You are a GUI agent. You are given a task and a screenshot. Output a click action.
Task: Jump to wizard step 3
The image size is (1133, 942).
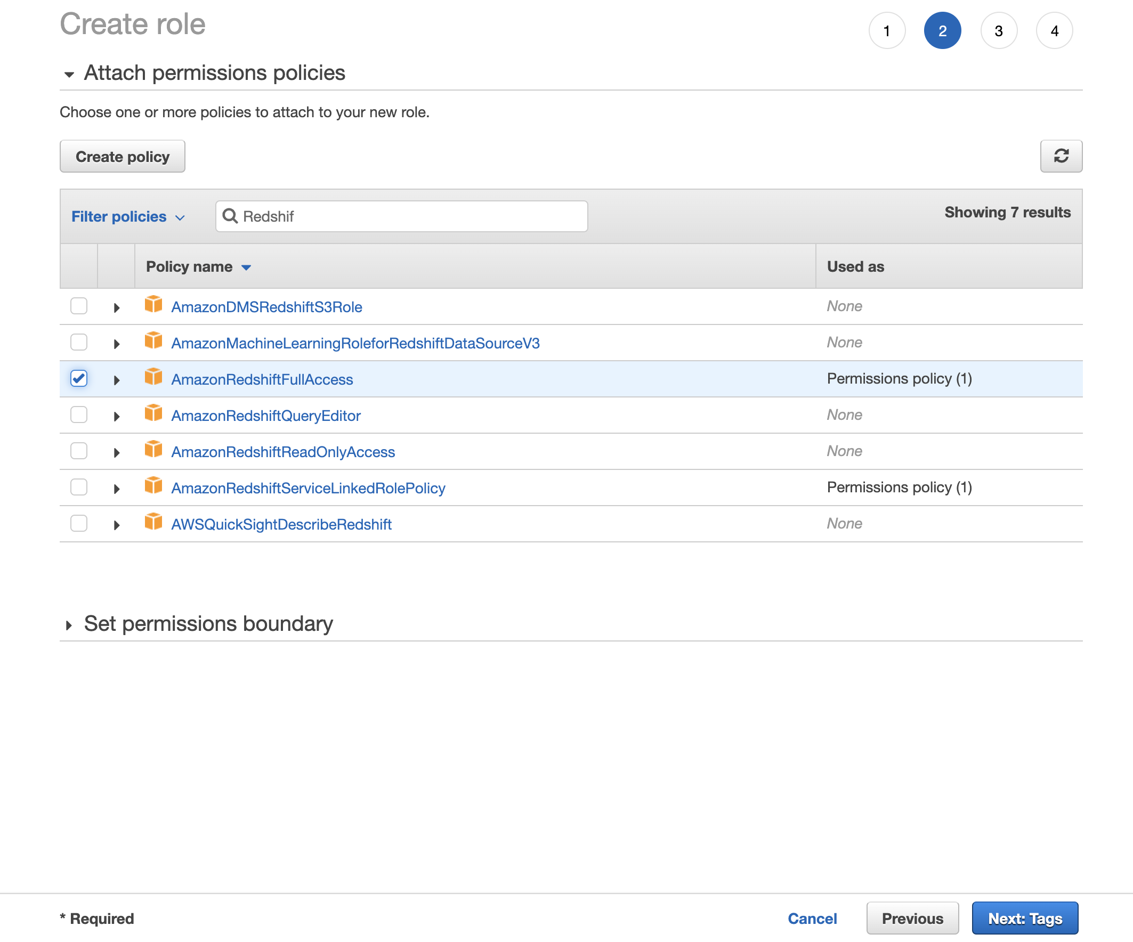click(x=999, y=31)
